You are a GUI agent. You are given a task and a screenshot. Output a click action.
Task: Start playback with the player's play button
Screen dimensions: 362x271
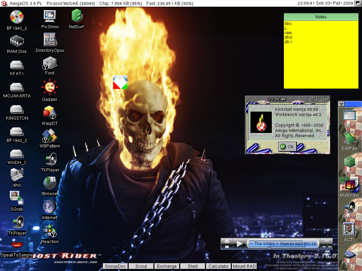pos(239,244)
